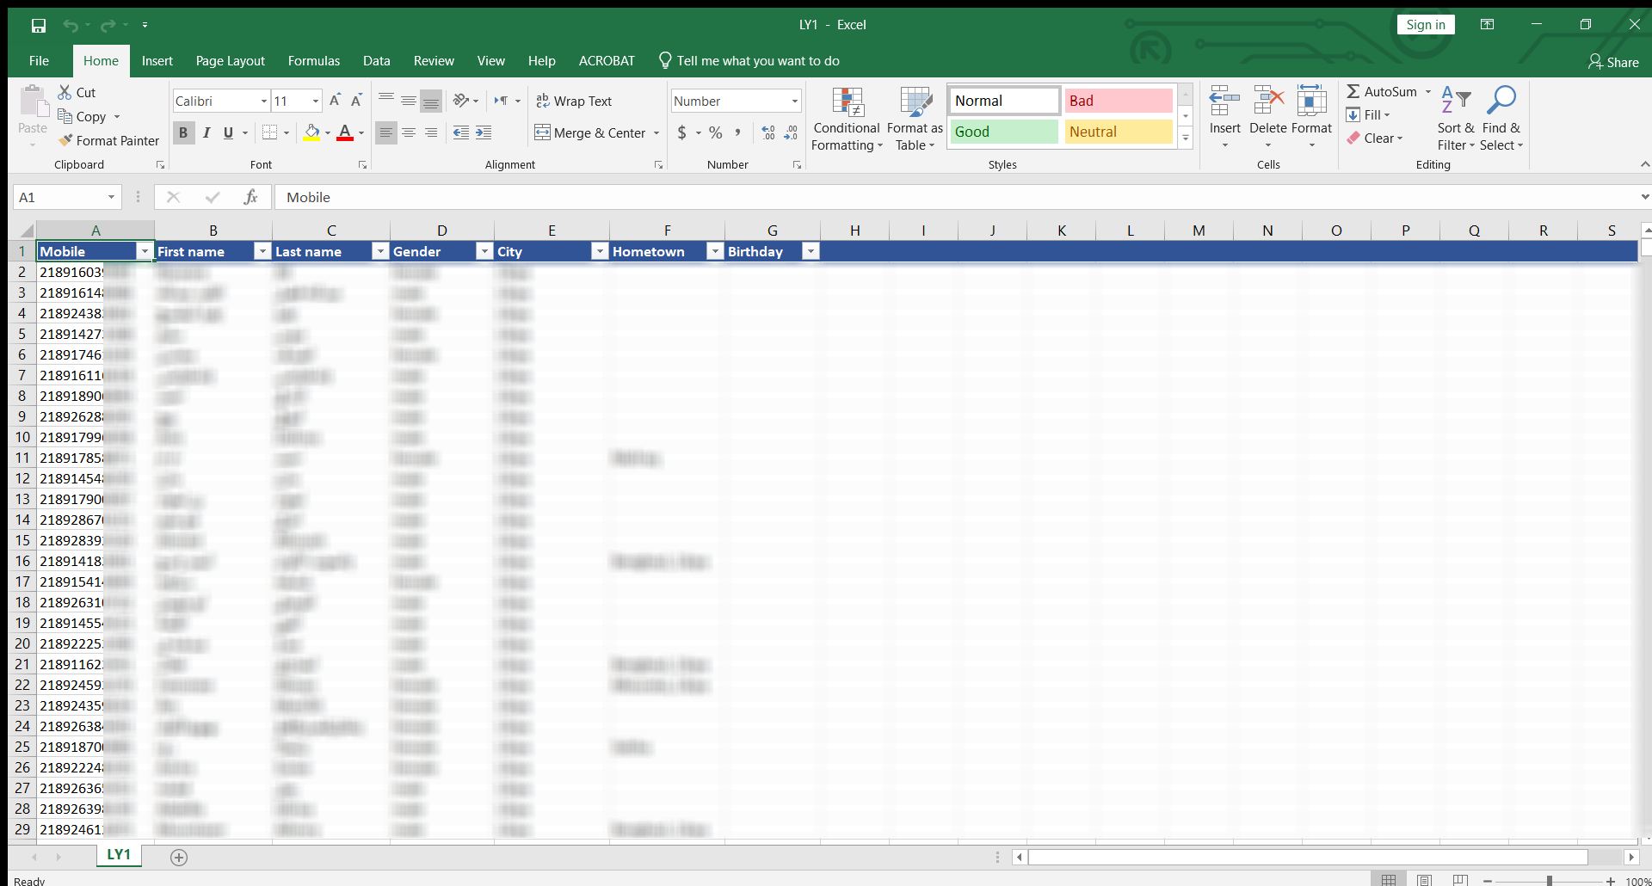Switch to the Data tab
Viewport: 1652px width, 886px height.
(377, 61)
